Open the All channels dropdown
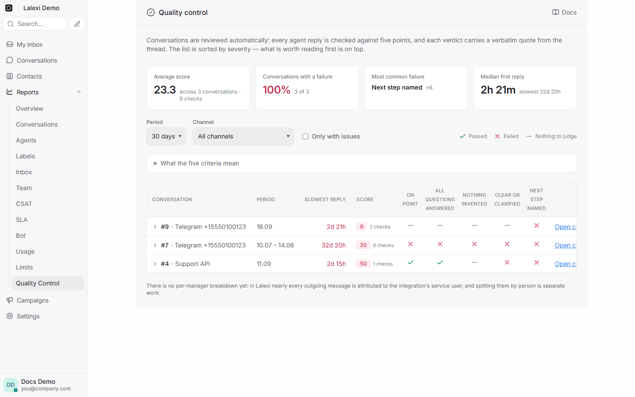The height and width of the screenshot is (397, 635). click(x=243, y=136)
